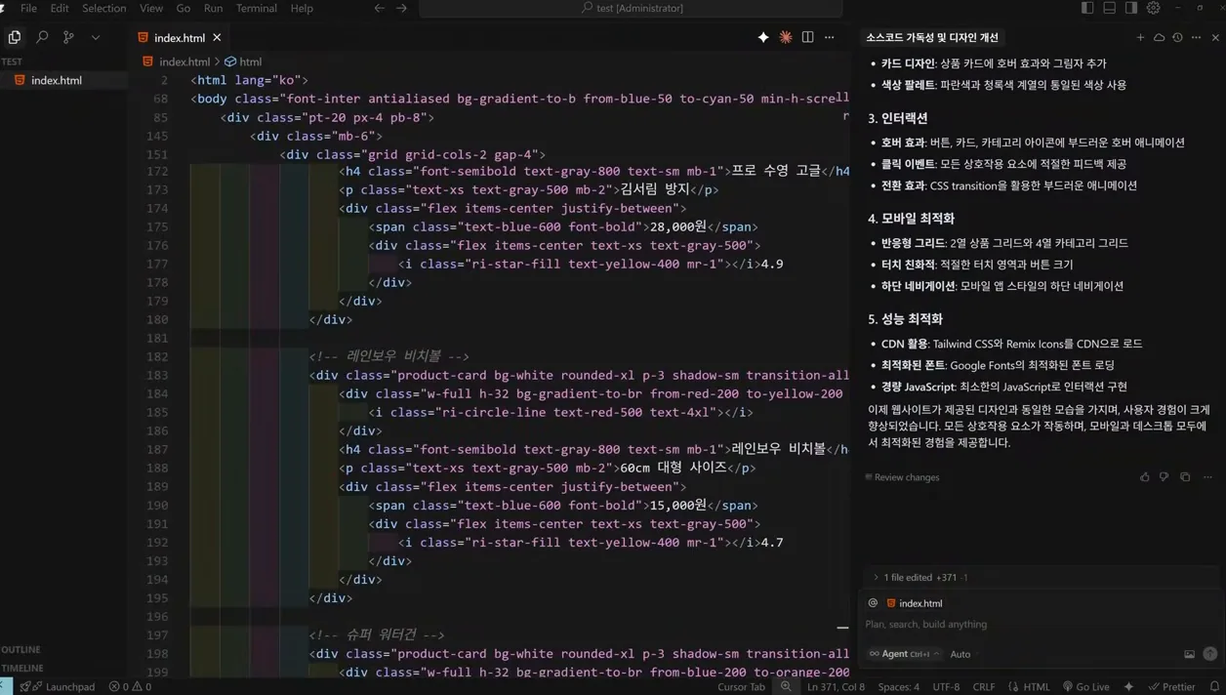Click the index.html context chip
Viewport: 1226px width, 695px height.
coord(915,603)
